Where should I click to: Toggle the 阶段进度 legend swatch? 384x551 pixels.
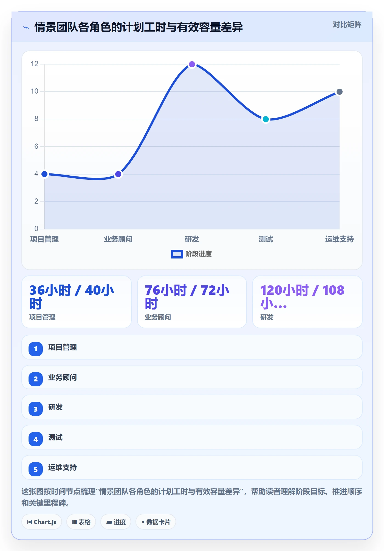click(x=177, y=254)
